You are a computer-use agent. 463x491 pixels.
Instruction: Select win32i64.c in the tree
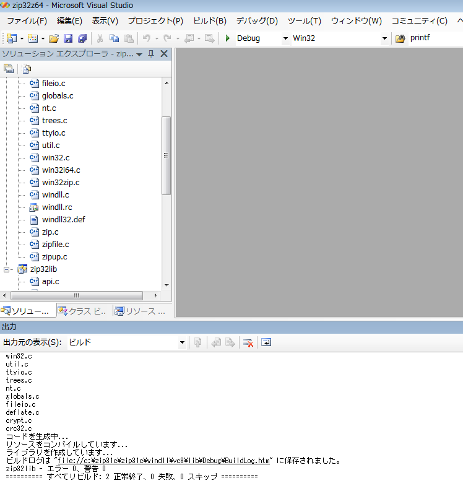61,170
